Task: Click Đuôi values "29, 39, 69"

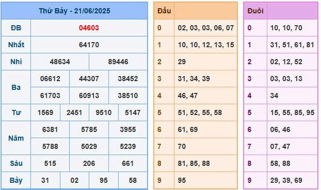Action: (286, 180)
